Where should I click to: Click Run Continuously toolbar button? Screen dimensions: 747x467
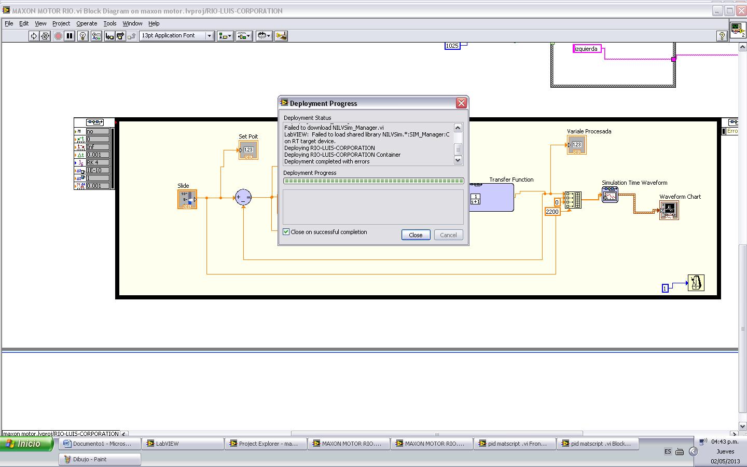[45, 36]
